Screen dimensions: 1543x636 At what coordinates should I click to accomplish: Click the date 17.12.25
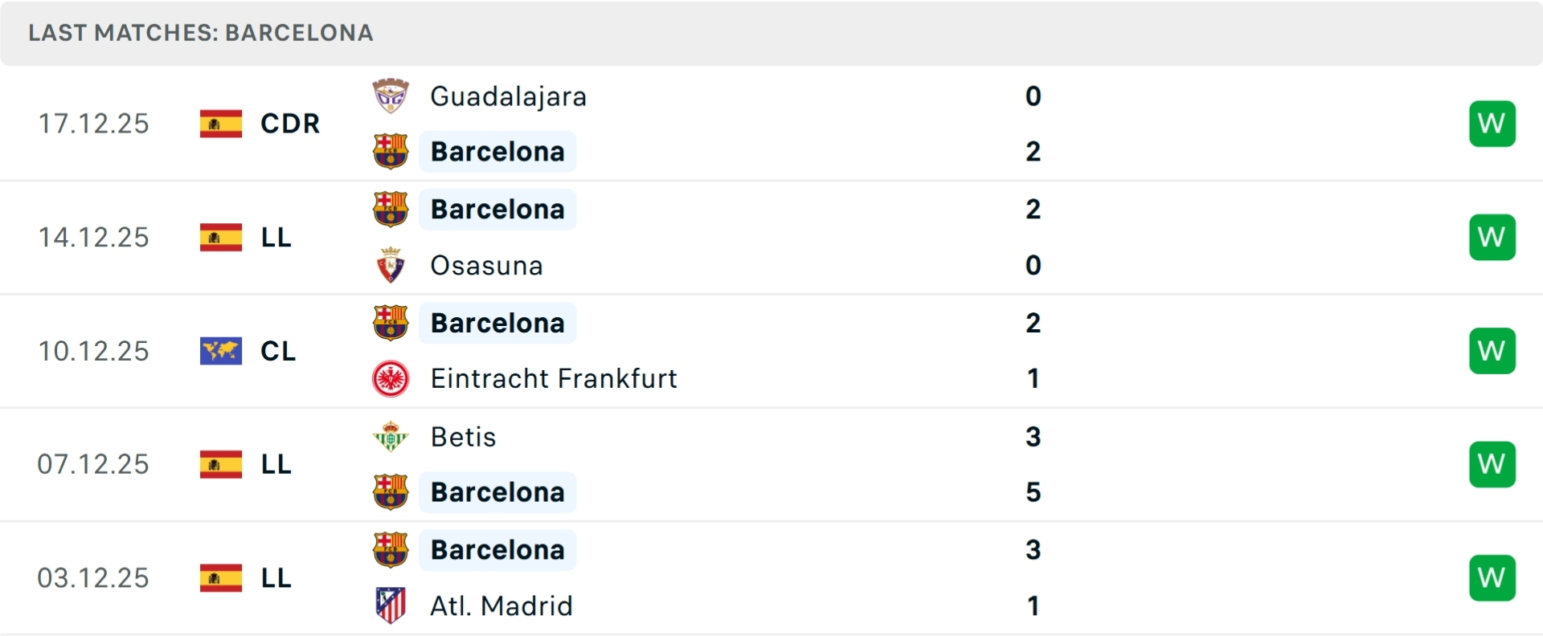[x=93, y=124]
